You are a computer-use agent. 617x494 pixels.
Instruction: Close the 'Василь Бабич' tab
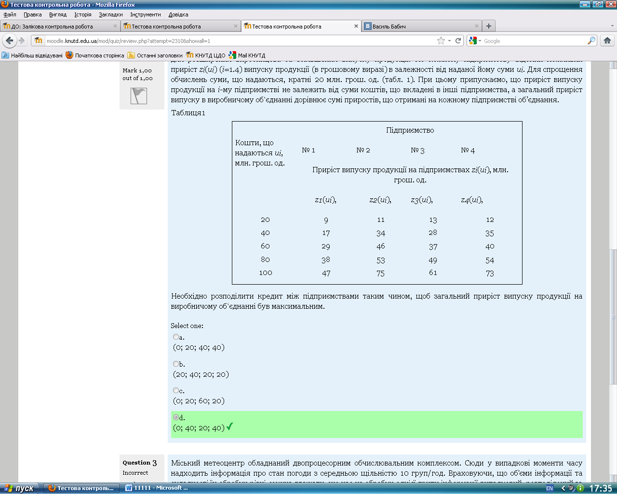(477, 26)
